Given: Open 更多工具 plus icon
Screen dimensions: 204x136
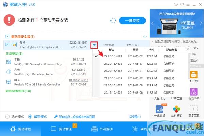Looking at the screenshot, I should click(194, 109).
